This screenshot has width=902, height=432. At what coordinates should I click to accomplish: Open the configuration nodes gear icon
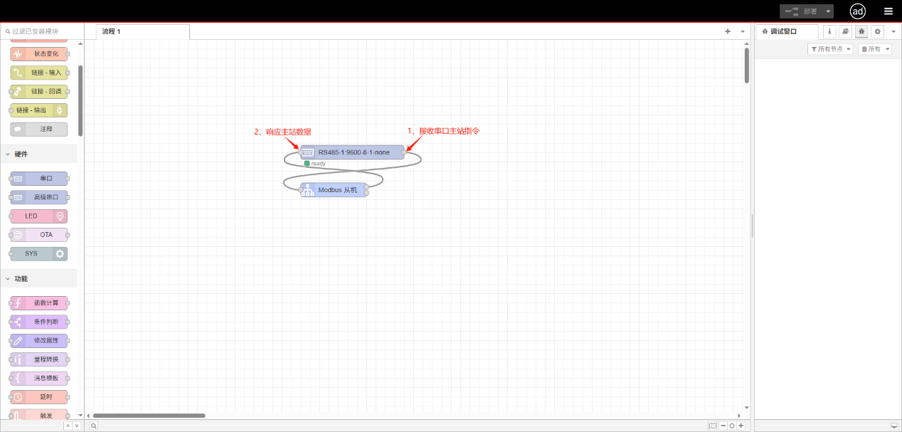pos(878,31)
